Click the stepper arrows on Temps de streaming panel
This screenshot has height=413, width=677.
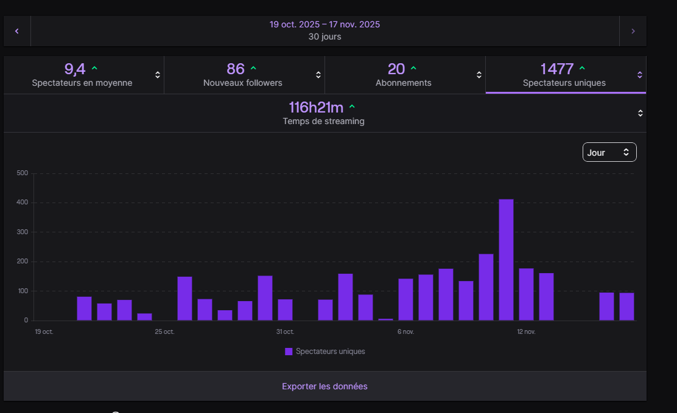coord(639,113)
